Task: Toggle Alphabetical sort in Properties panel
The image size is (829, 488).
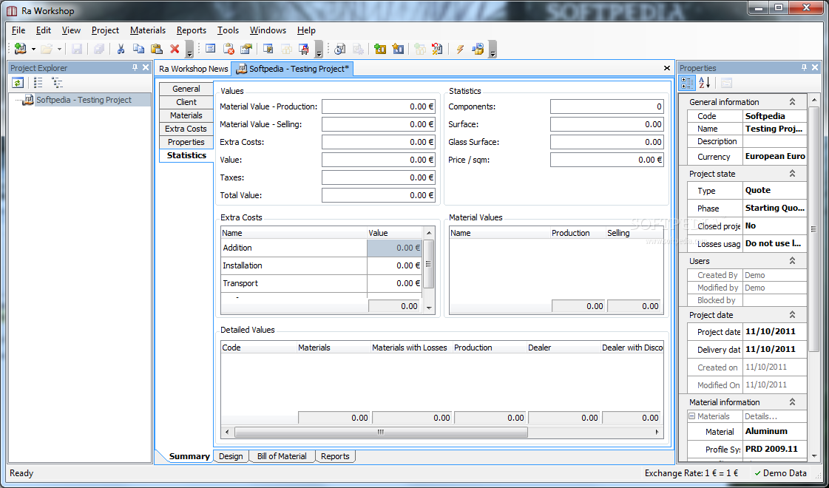Action: click(x=704, y=83)
